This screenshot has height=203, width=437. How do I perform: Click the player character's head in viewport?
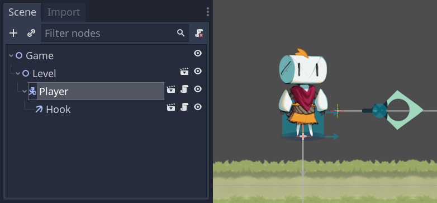[303, 69]
